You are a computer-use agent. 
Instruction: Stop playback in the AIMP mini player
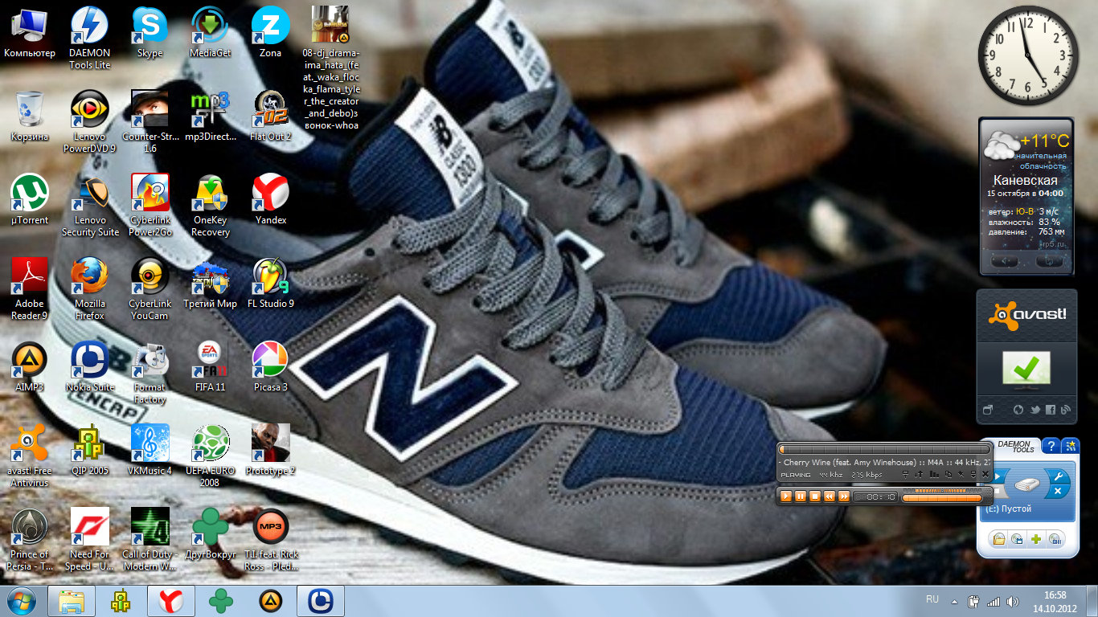[x=815, y=496]
